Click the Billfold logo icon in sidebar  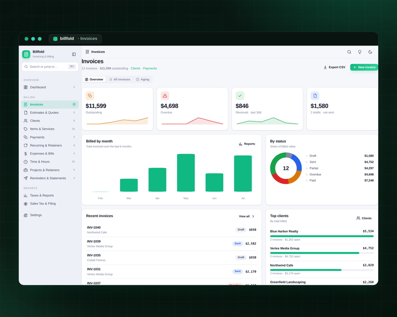[x=26, y=54]
